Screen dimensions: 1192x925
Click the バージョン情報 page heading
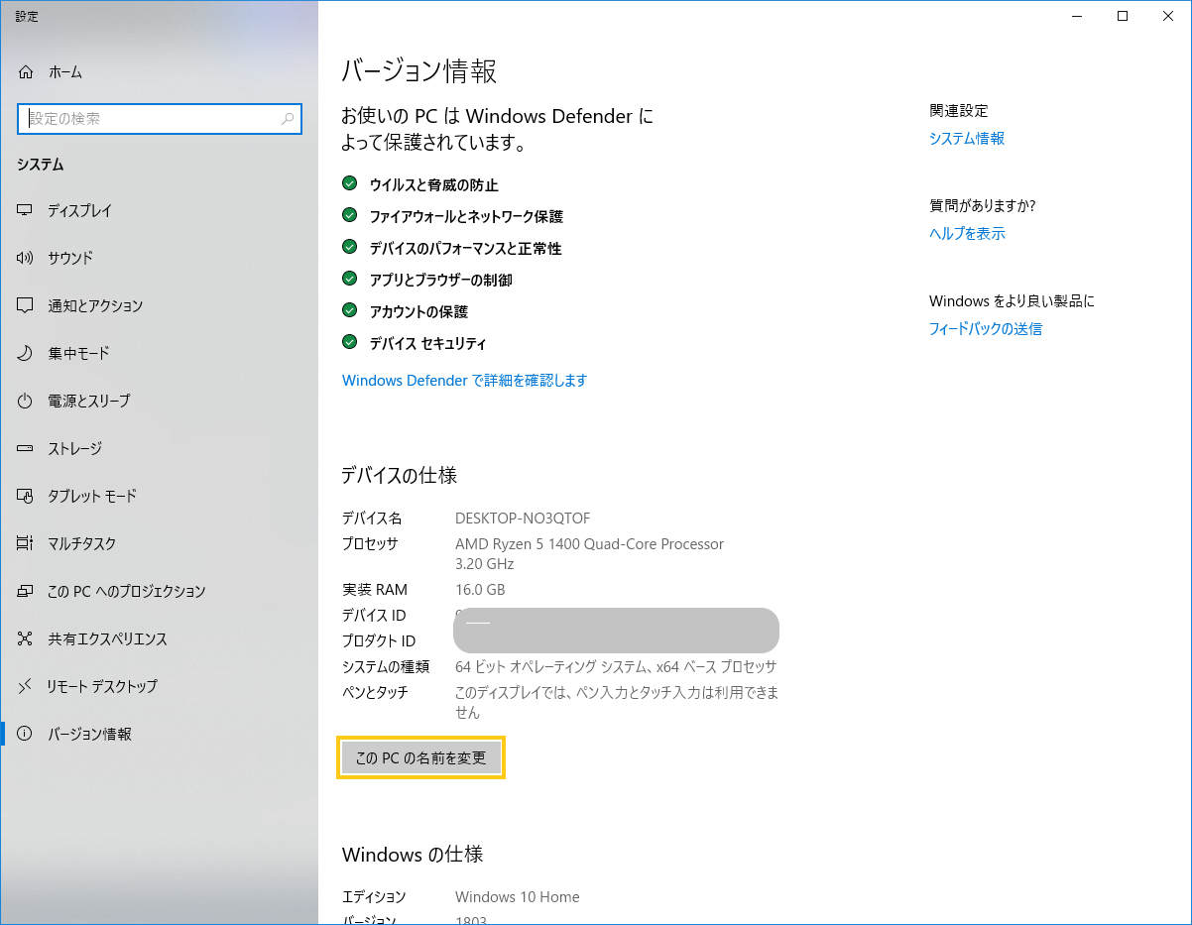point(418,71)
